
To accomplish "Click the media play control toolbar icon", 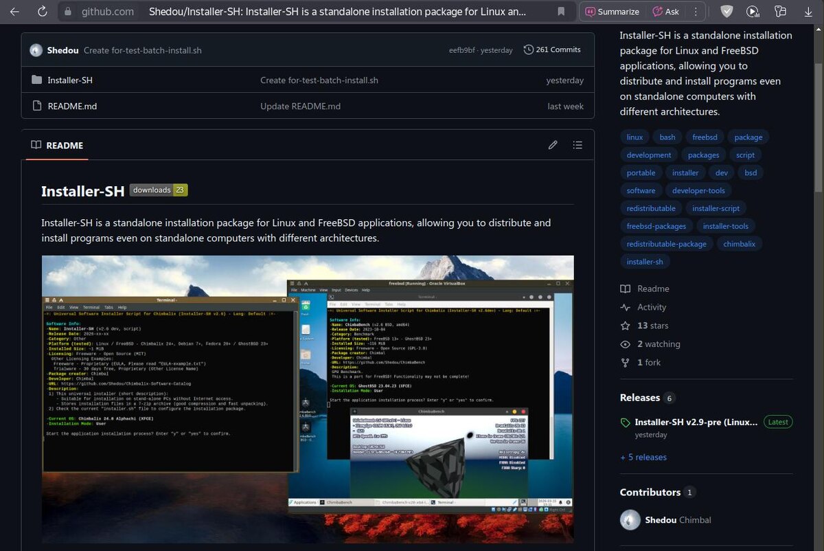I will click(x=753, y=12).
